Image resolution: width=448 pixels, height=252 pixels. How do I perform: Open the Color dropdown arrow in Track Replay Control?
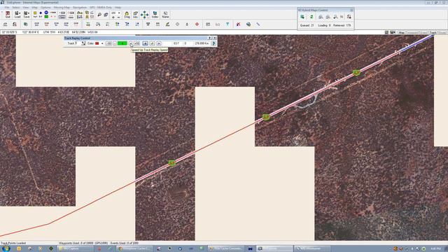(102, 43)
